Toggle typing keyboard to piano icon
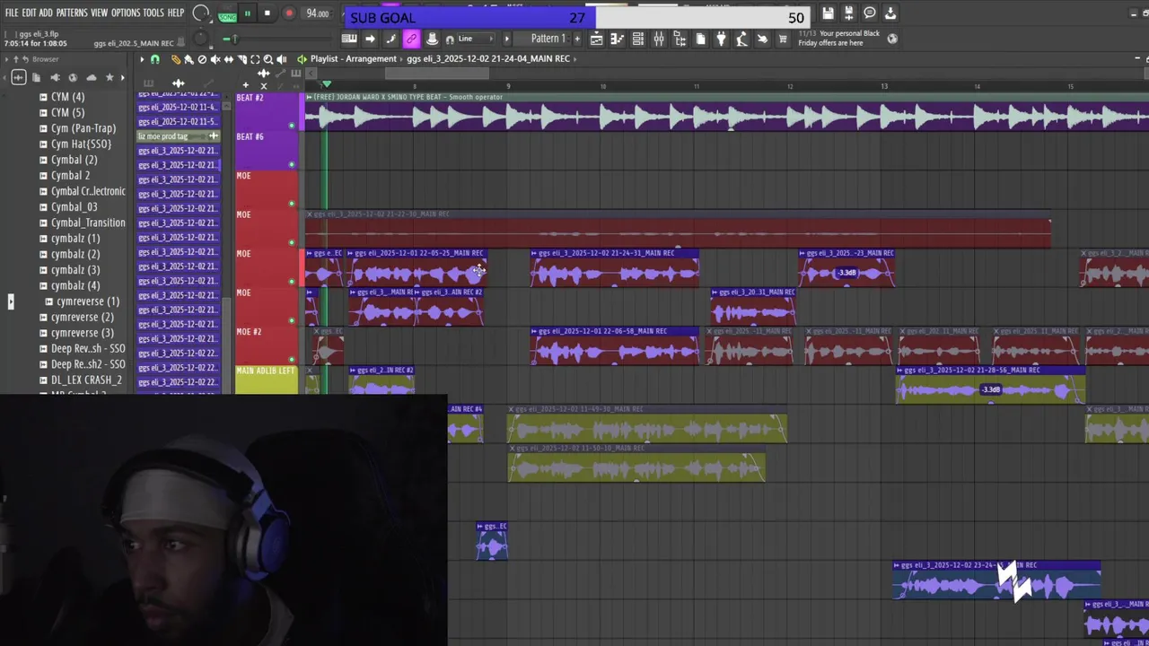The height and width of the screenshot is (646, 1149). pyautogui.click(x=349, y=39)
